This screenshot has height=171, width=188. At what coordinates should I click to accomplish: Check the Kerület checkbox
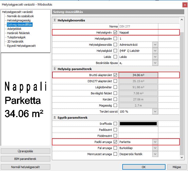point(115,99)
